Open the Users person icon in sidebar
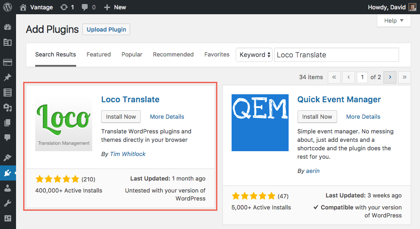This screenshot has width=420, height=229. [x=8, y=189]
